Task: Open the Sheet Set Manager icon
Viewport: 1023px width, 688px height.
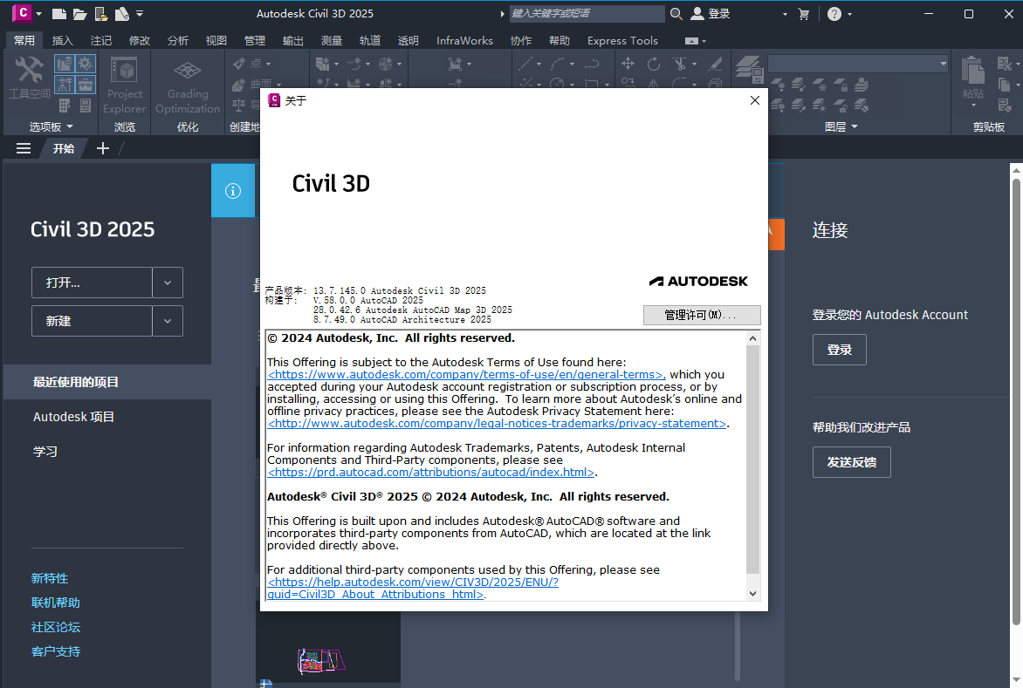Action: coord(121,14)
